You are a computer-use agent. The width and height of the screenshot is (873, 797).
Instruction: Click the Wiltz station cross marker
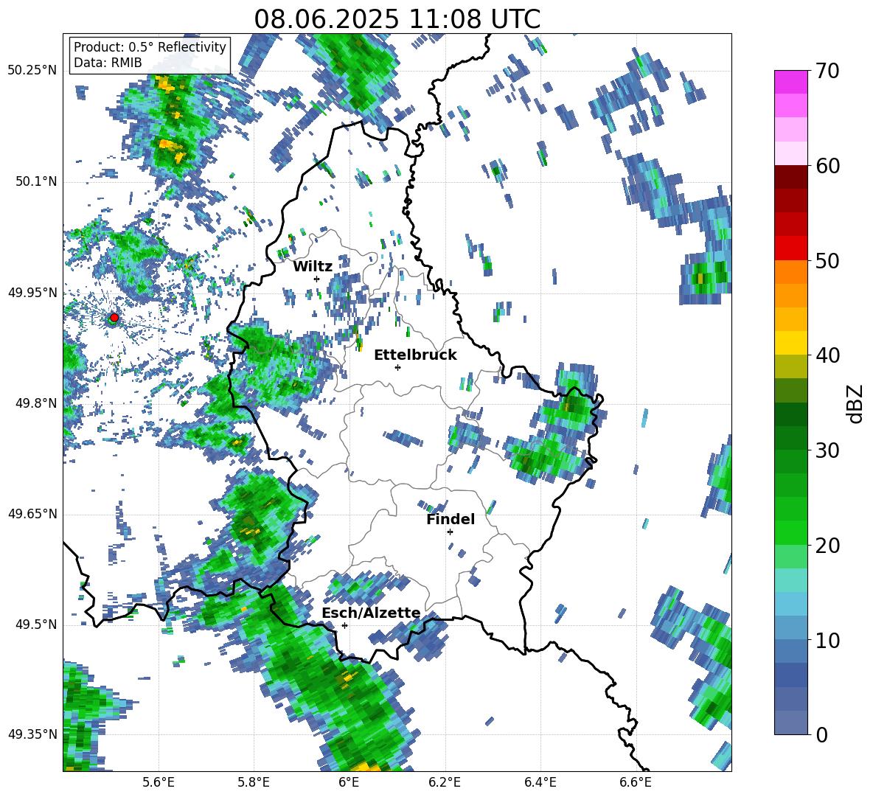(317, 279)
